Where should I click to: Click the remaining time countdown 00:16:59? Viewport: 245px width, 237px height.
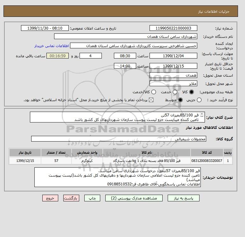pos(58,56)
